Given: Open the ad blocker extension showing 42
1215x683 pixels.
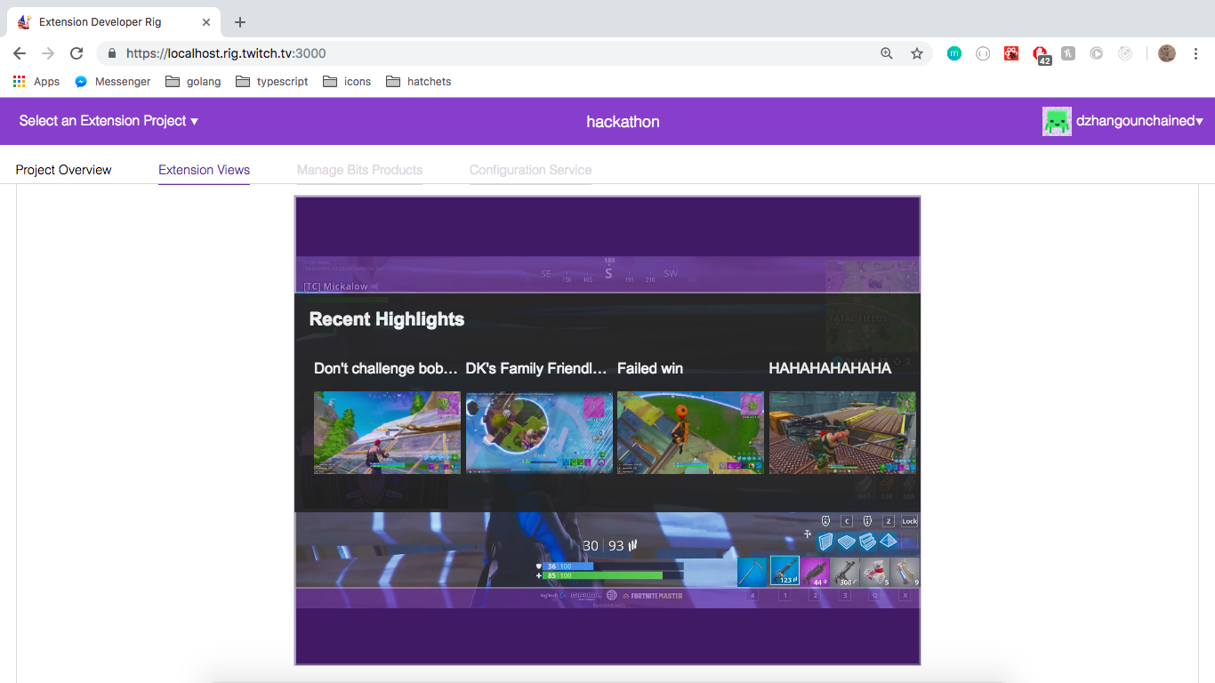Looking at the screenshot, I should click(1041, 55).
